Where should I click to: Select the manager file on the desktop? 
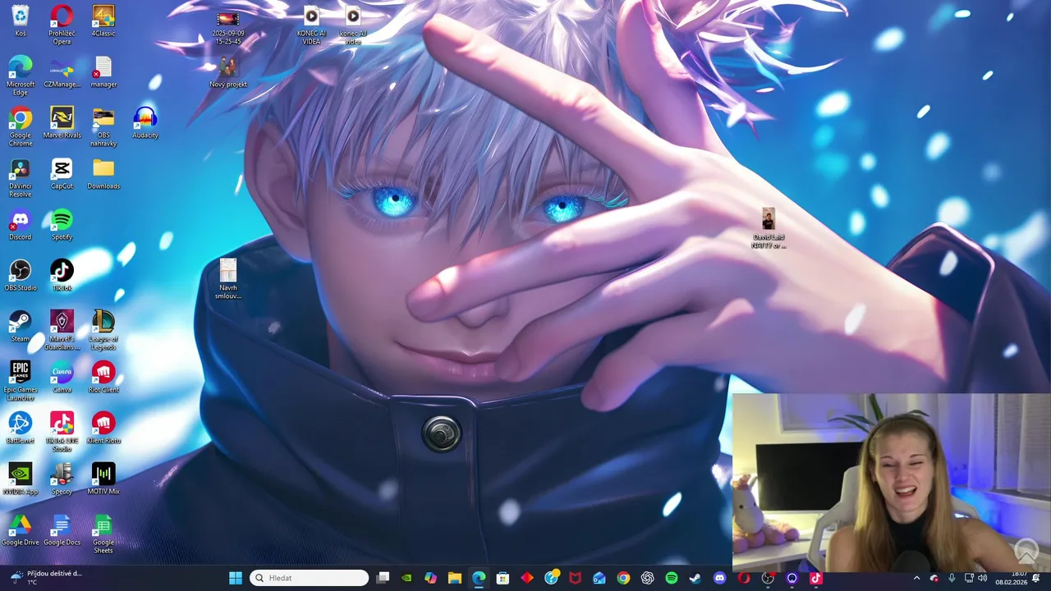point(103,72)
